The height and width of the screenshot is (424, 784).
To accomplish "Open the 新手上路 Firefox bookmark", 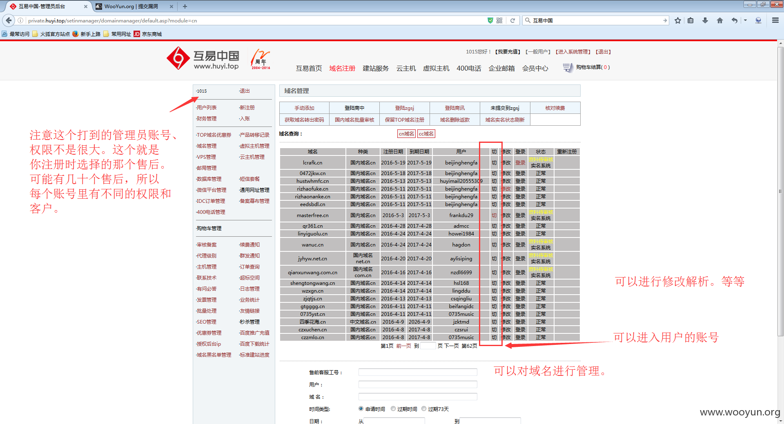I will 87,34.
